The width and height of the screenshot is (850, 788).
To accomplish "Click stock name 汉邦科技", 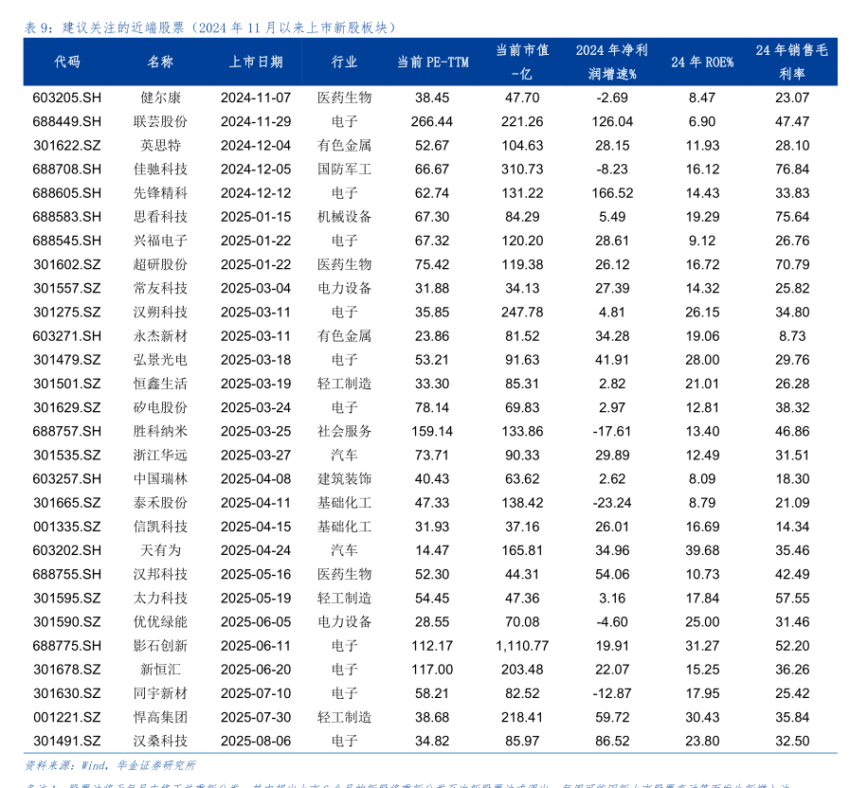I will [160, 575].
